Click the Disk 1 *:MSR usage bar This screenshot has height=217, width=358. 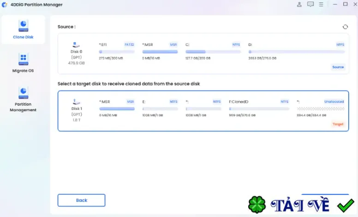pos(117,109)
